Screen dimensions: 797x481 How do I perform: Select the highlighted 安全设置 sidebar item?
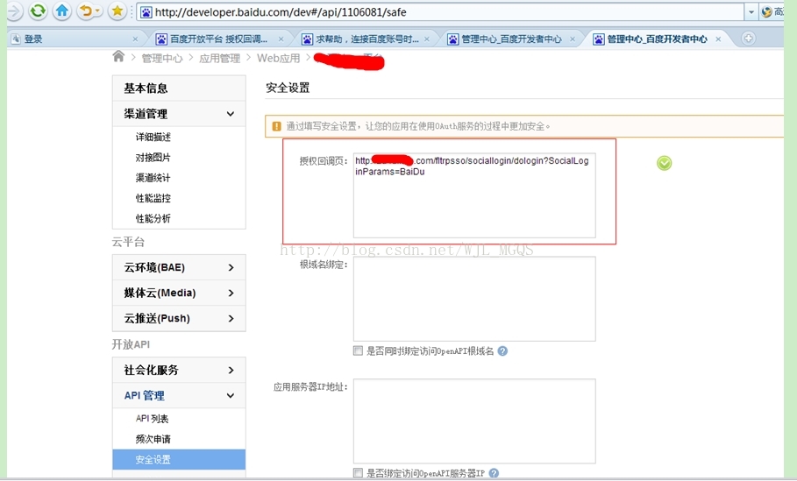click(x=179, y=460)
